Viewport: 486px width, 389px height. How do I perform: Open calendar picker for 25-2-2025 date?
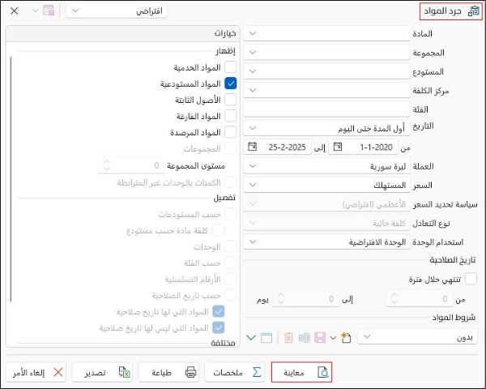pyautogui.click(x=252, y=147)
